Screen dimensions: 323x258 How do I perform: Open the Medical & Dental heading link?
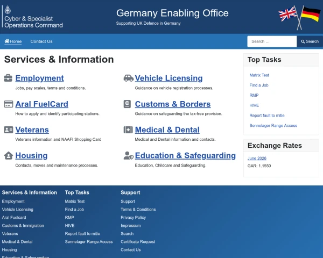pos(167,130)
